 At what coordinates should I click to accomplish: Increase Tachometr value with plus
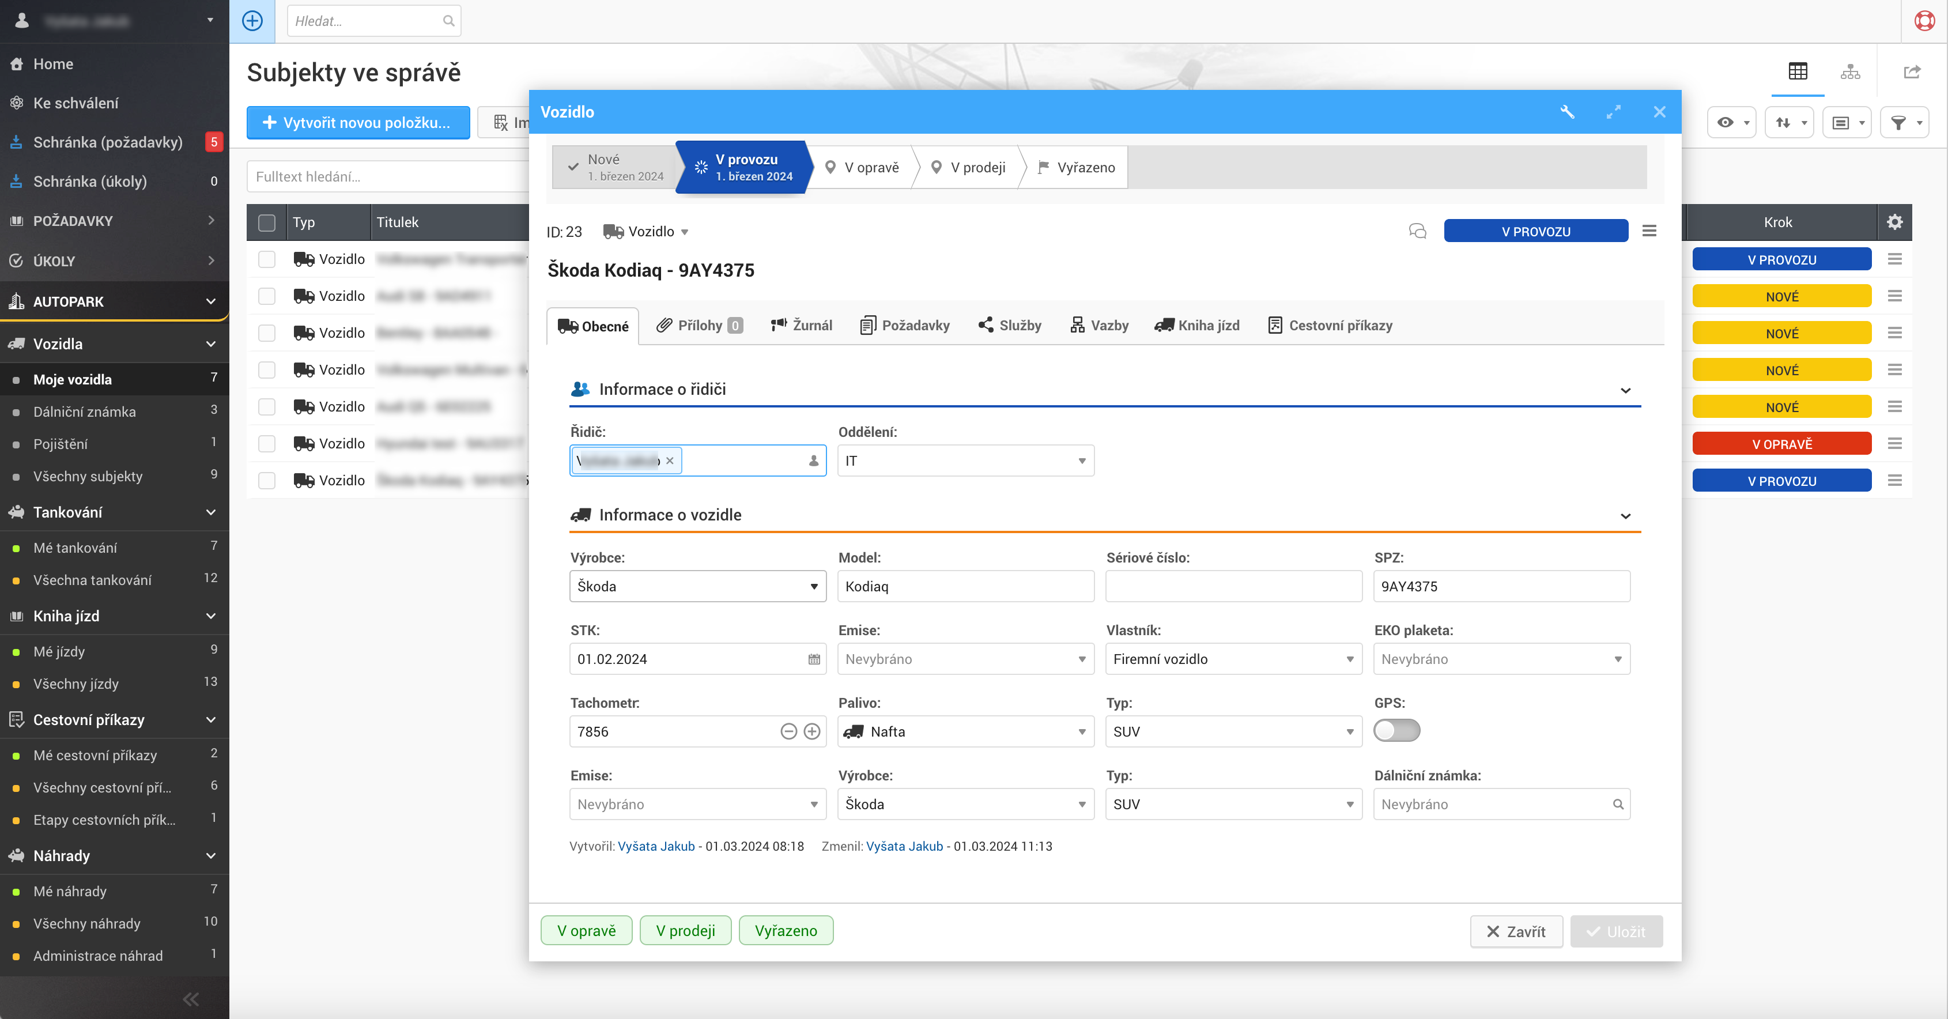point(811,731)
